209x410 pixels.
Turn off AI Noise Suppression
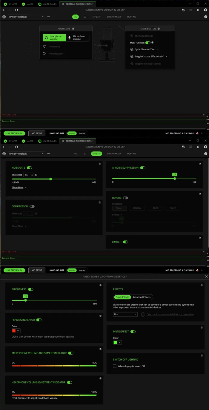tap(143, 168)
